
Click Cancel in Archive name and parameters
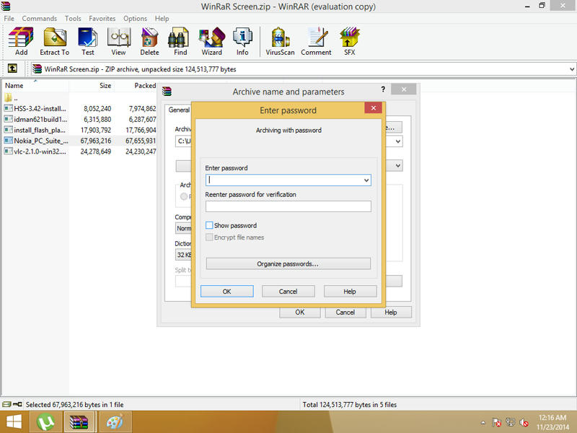pyautogui.click(x=345, y=312)
